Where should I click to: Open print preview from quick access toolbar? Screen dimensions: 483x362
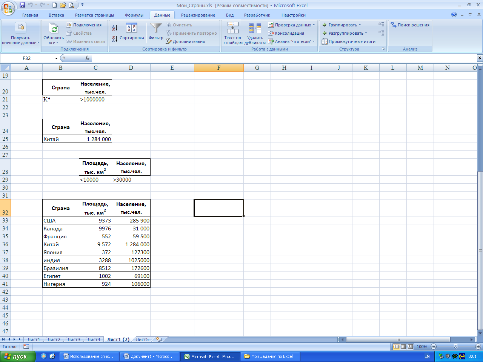[71, 5]
